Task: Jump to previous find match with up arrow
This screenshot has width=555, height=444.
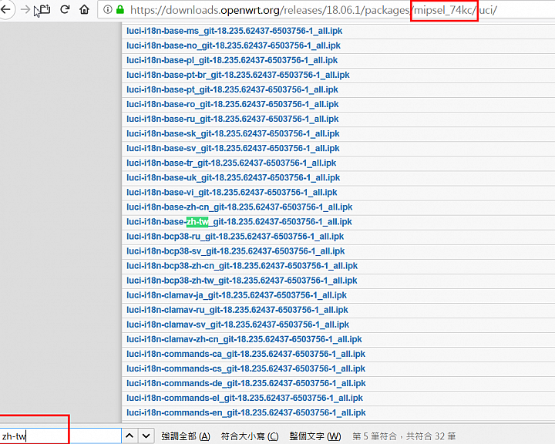Action: [x=129, y=436]
